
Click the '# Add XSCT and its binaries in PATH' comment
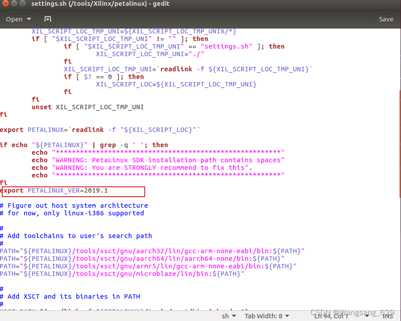pyautogui.click(x=71, y=296)
